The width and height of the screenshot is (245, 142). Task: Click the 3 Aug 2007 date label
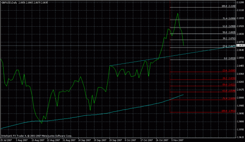[x=22, y=140]
